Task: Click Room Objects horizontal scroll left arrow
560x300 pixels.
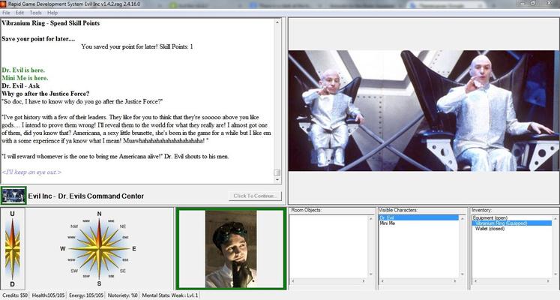Action: point(293,281)
